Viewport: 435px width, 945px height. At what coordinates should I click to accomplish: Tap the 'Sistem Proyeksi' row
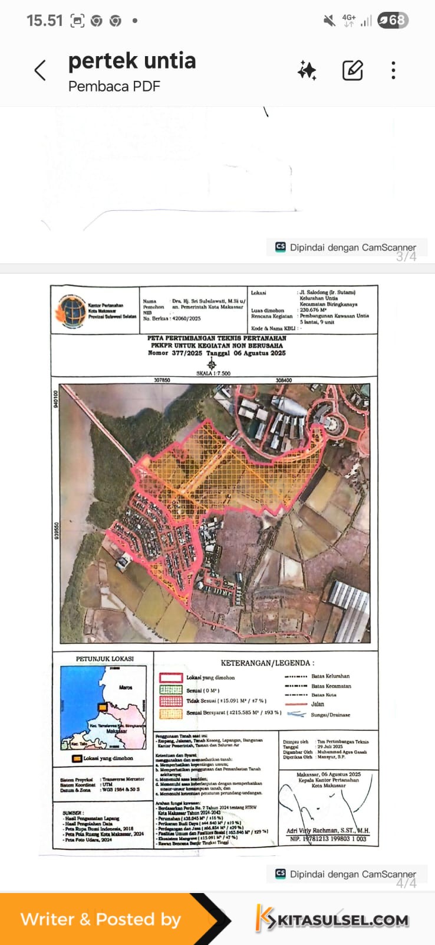[x=102, y=779]
